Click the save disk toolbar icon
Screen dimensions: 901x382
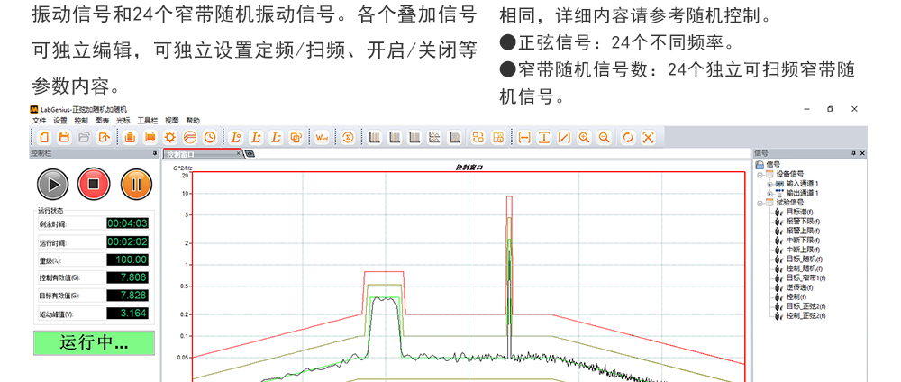click(x=64, y=138)
